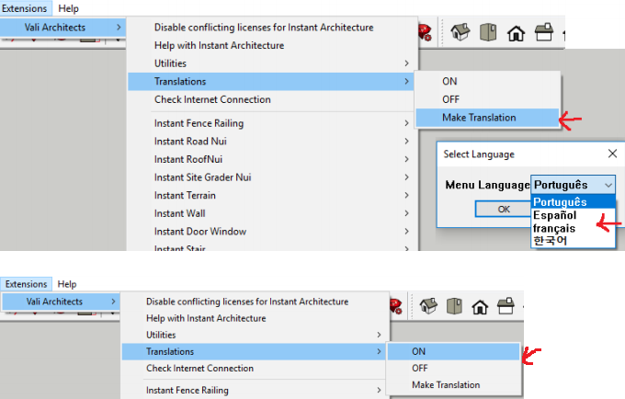Viewport: 625px width, 399px height.
Task: Select Check Internet Connection in upper menu
Action: 273,99
